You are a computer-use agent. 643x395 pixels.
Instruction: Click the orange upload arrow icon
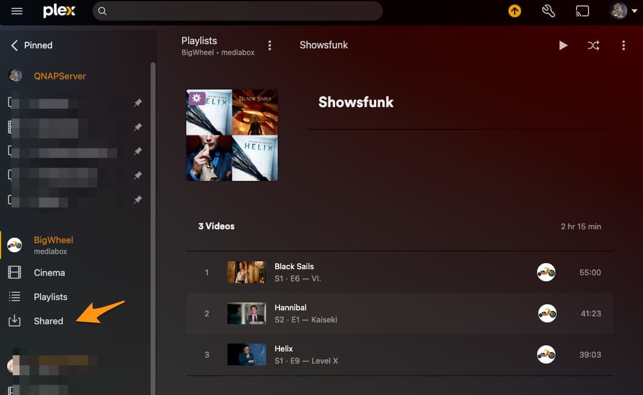(514, 10)
